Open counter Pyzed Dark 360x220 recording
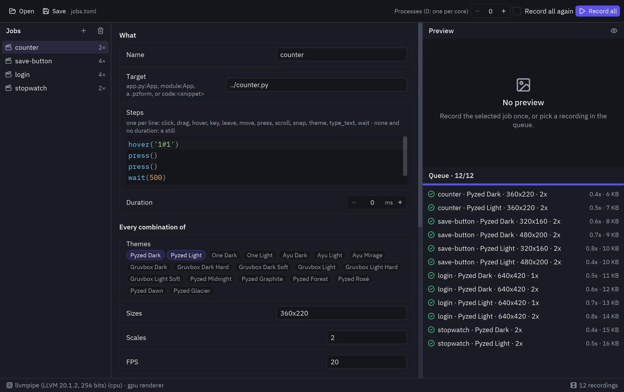The height and width of the screenshot is (392, 624). click(x=523, y=194)
